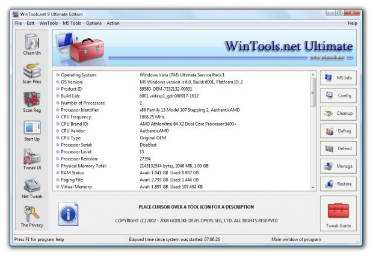Select the CPU Frequency row
373x256 pixels.
(x=181, y=117)
